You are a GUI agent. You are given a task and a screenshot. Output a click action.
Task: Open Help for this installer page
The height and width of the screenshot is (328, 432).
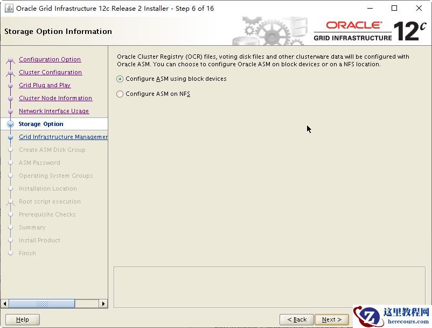click(22, 319)
